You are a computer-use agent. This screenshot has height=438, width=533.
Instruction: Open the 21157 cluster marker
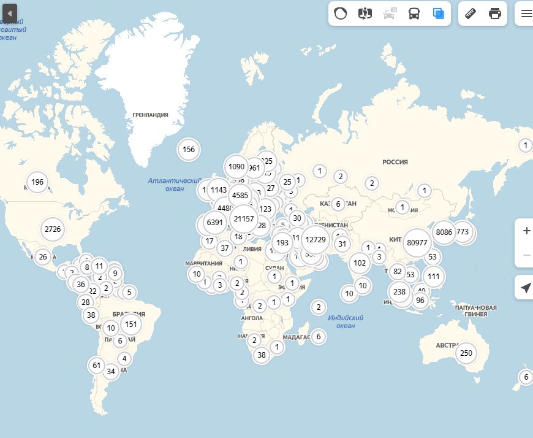[244, 218]
